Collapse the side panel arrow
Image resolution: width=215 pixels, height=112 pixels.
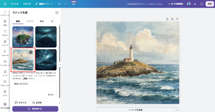click(60, 64)
